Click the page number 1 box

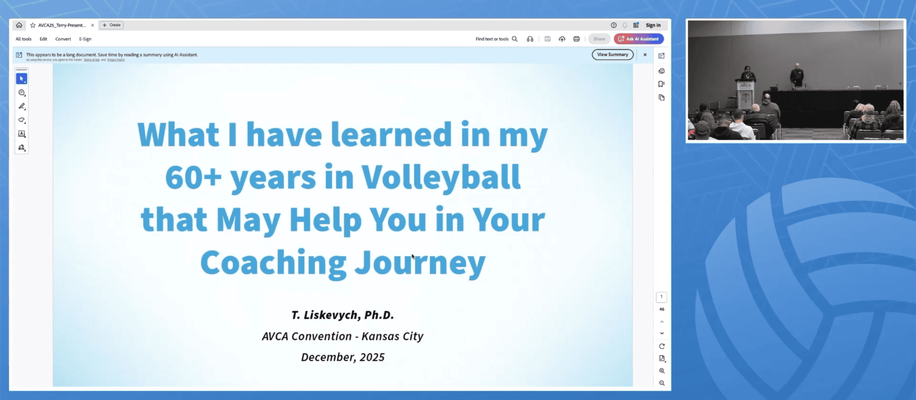point(661,297)
